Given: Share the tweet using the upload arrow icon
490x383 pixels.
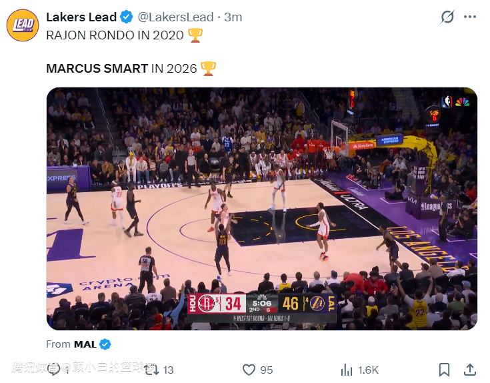Looking at the screenshot, I should click(x=469, y=370).
